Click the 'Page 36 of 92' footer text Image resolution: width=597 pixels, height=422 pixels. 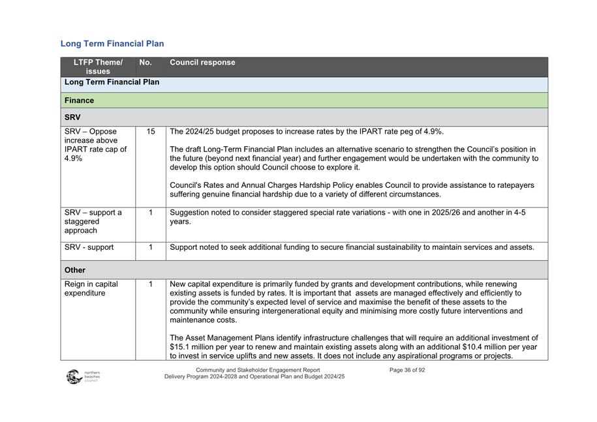(x=407, y=370)
